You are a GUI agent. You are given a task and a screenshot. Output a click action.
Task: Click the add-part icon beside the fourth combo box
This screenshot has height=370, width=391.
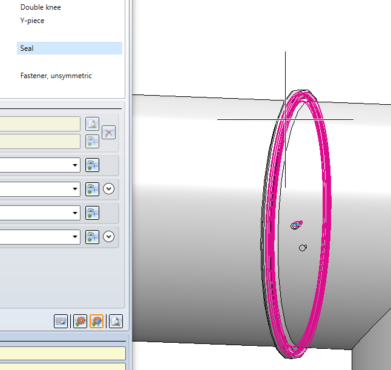coord(92,237)
